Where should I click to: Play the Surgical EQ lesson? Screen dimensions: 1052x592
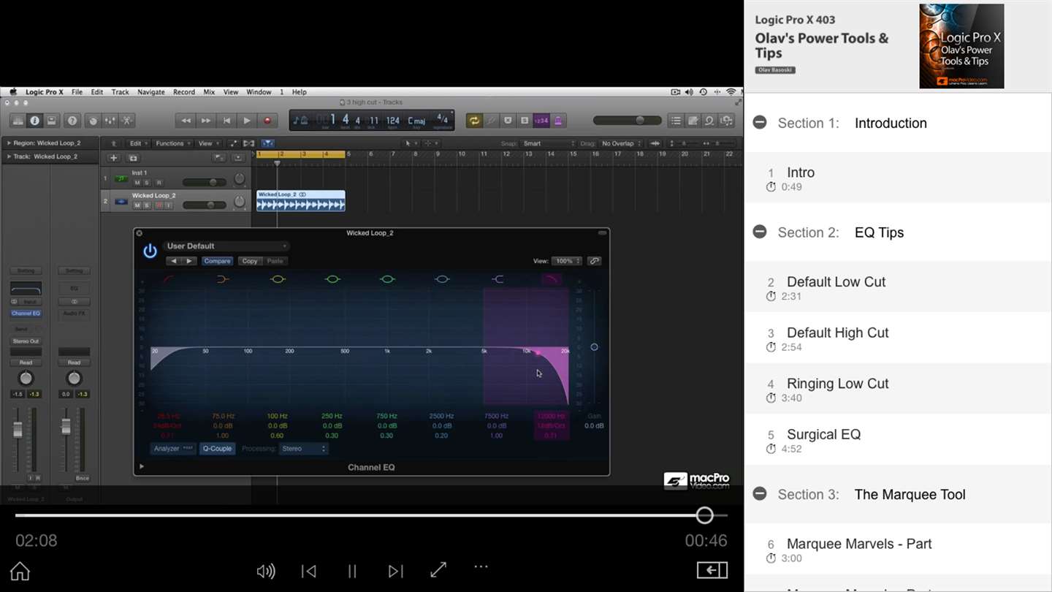click(898, 440)
